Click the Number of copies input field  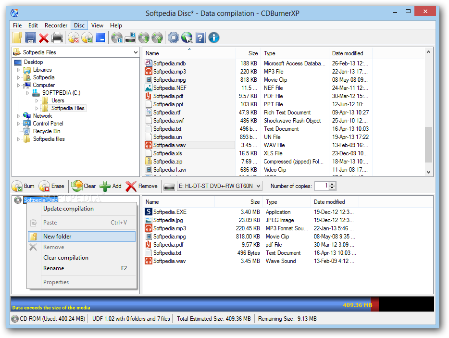click(x=322, y=186)
